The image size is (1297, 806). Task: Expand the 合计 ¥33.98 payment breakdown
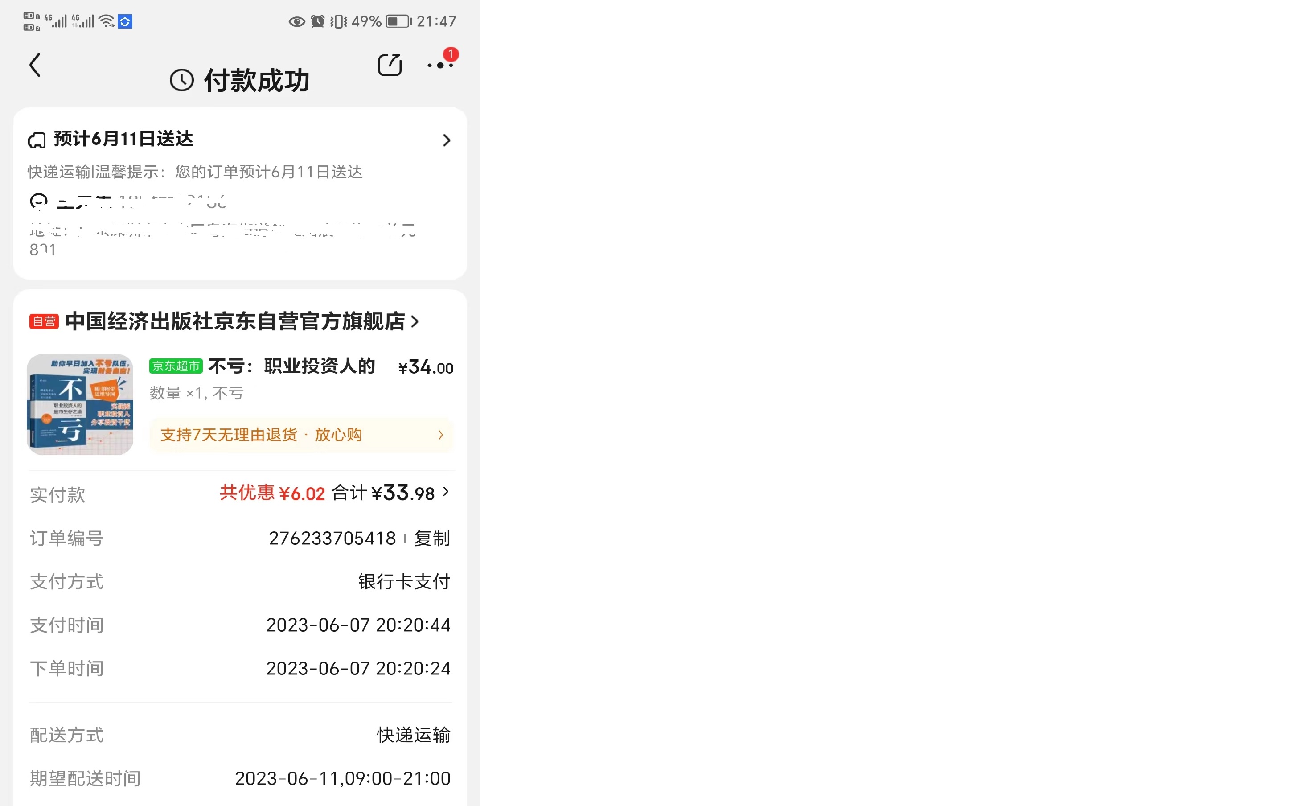(x=446, y=491)
